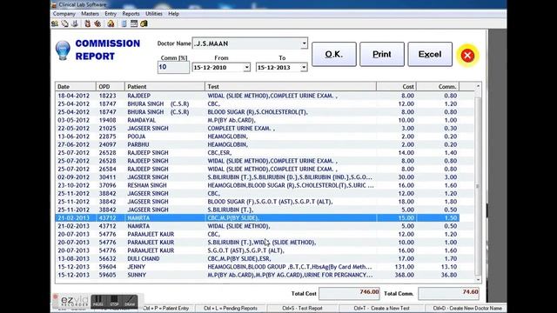Select the POOJA row

258,137
